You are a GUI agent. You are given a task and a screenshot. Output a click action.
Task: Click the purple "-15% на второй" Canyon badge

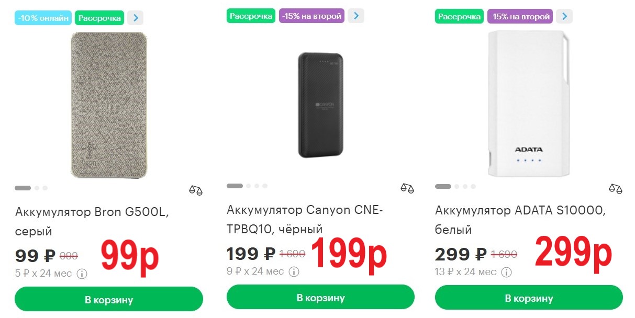(x=311, y=16)
